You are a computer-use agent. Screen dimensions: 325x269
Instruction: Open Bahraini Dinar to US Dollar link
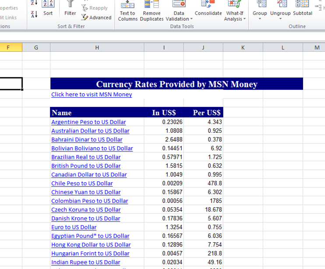point(87,139)
